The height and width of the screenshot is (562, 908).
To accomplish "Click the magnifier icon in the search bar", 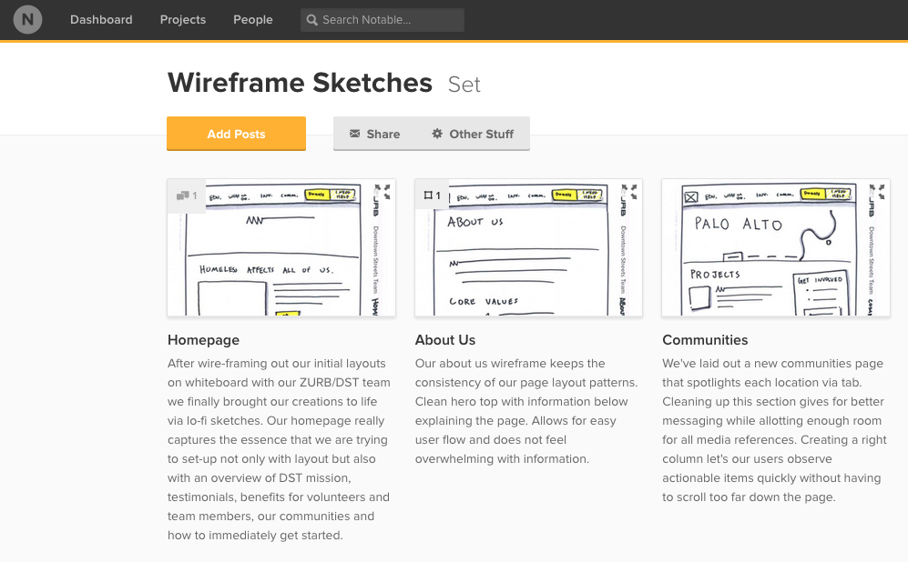I will 311,19.
